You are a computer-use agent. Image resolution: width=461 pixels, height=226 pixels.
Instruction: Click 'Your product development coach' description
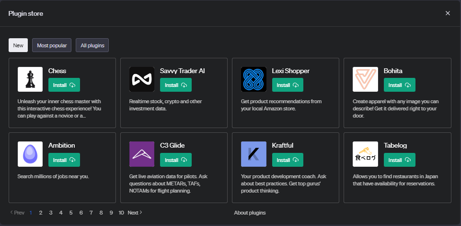284,184
